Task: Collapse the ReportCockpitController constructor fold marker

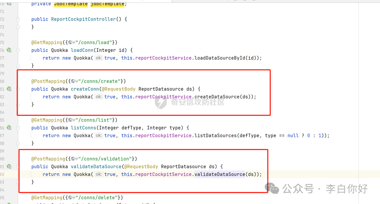Action: coord(18,19)
